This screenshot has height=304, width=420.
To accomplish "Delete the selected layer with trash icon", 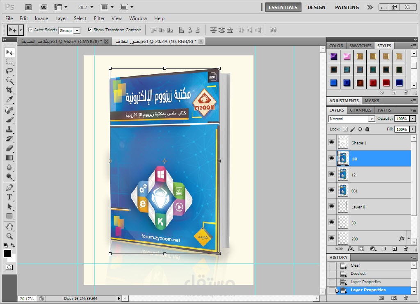I will [406, 249].
